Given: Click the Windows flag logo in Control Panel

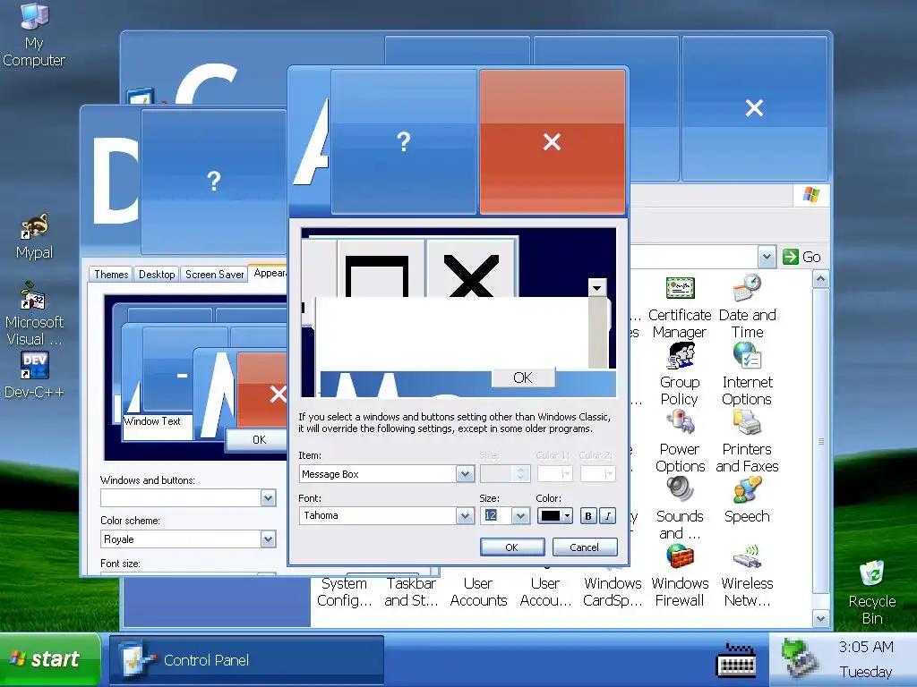Looking at the screenshot, I should point(810,194).
